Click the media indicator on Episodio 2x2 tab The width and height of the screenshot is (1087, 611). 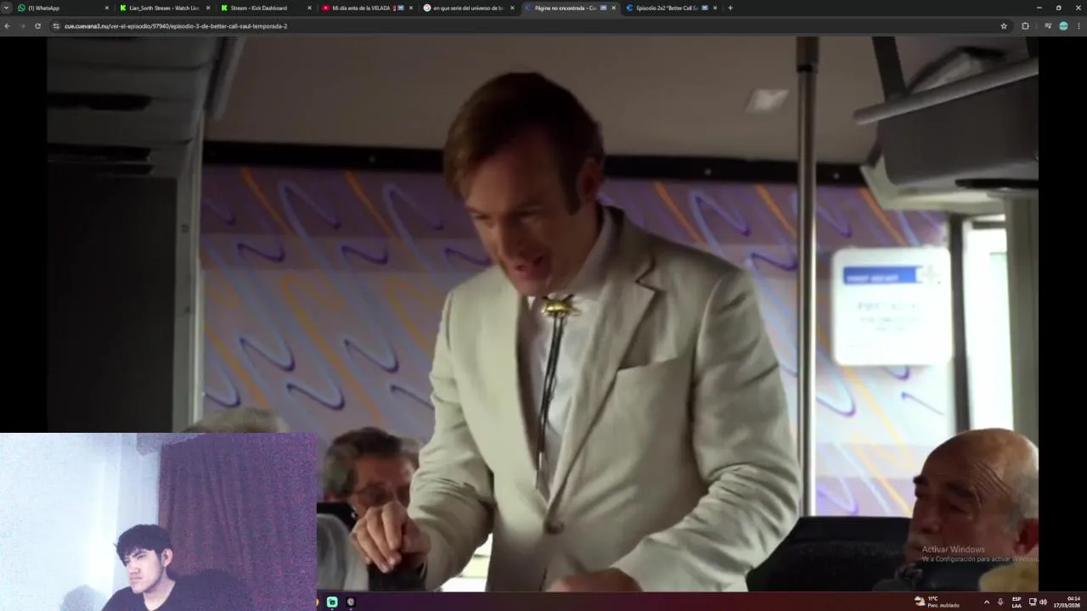click(x=704, y=8)
